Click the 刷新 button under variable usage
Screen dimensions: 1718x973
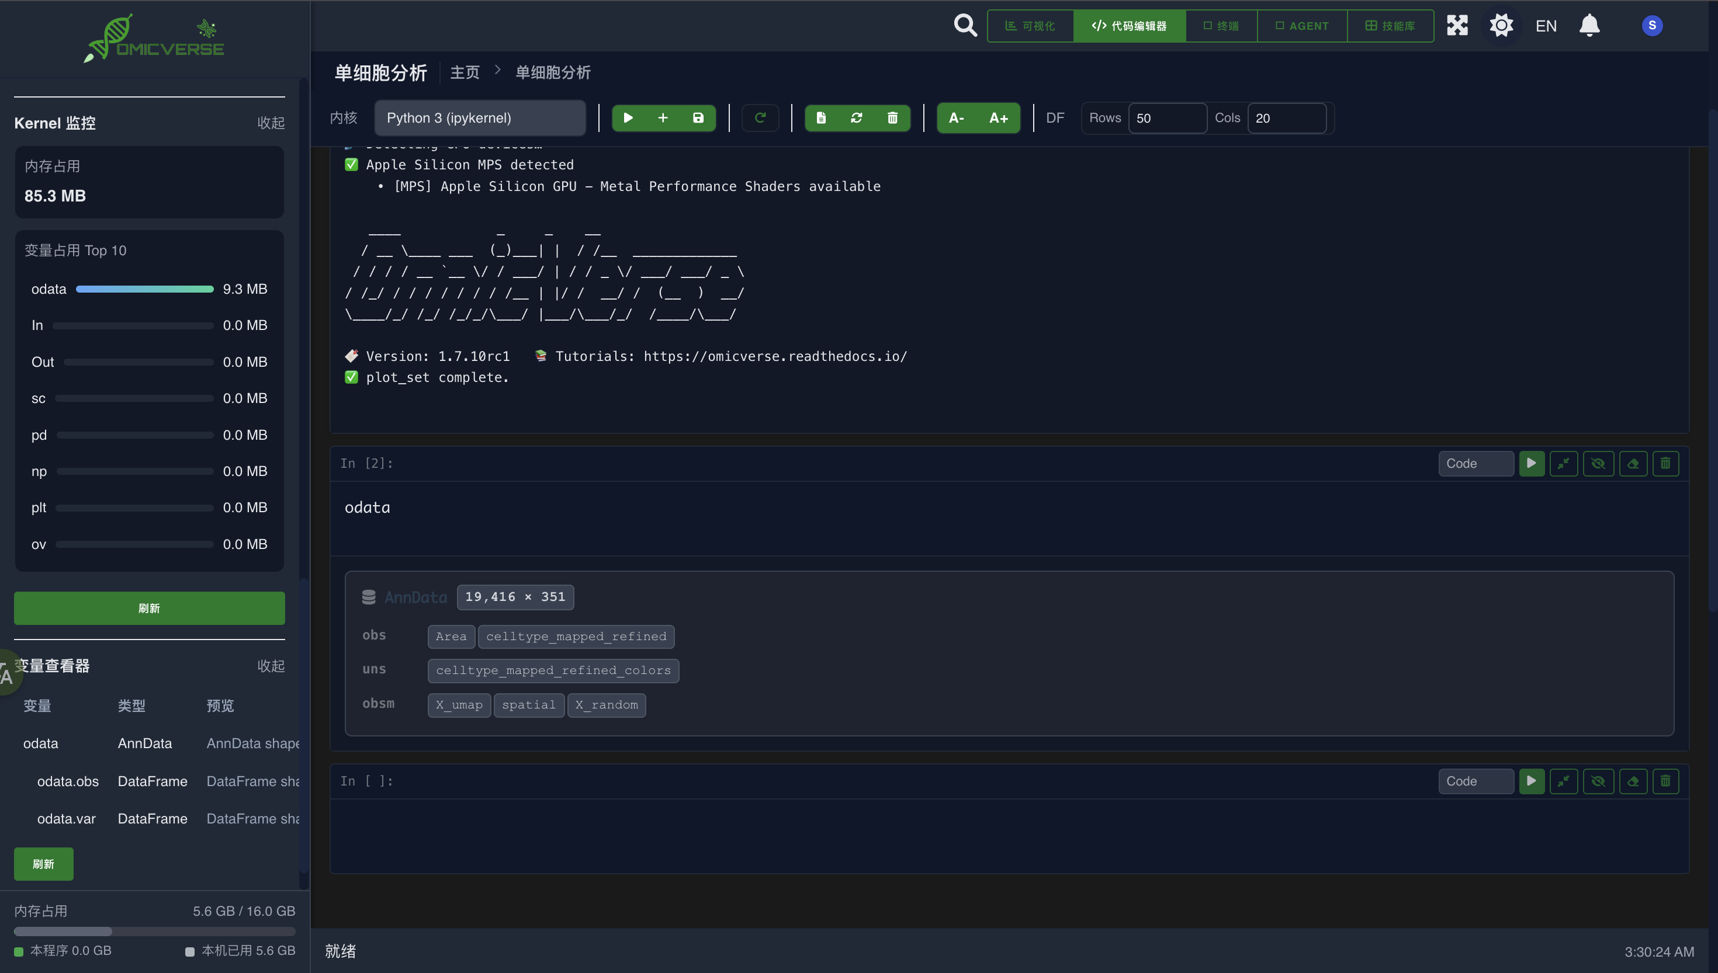point(149,608)
